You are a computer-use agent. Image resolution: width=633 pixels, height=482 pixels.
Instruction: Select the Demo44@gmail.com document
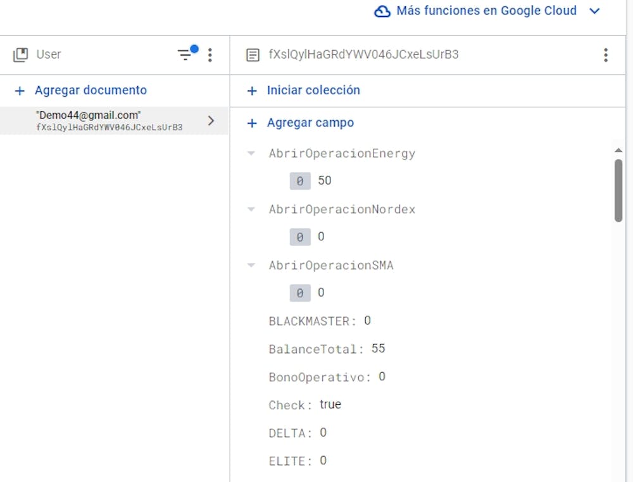pyautogui.click(x=111, y=121)
